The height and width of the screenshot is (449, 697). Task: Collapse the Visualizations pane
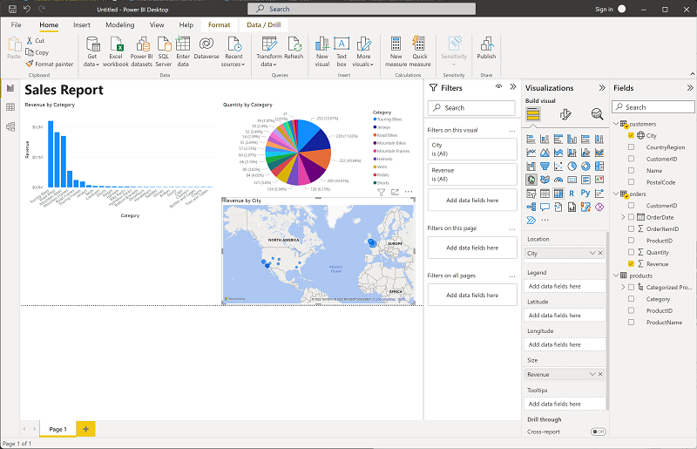coord(602,88)
